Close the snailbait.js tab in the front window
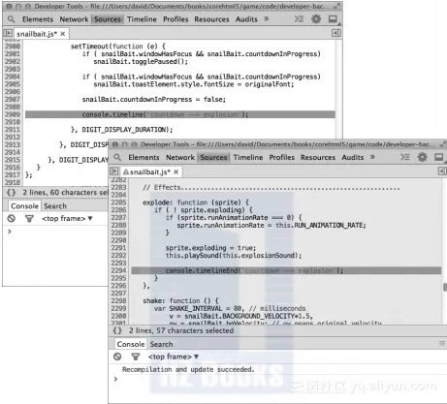This screenshot has height=404, width=447. [176, 171]
